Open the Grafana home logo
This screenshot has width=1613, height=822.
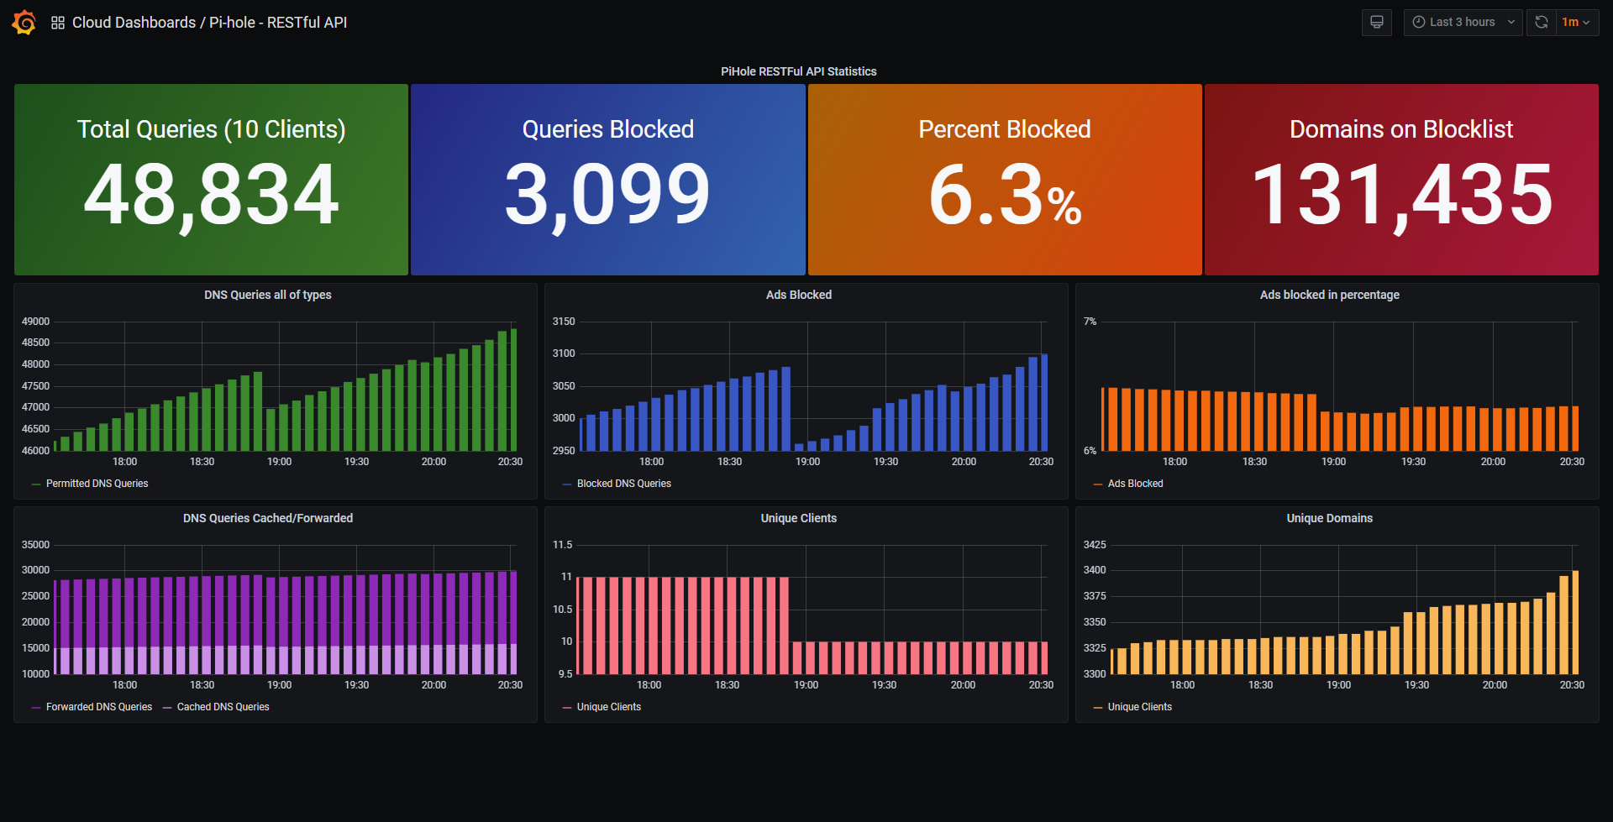tap(24, 23)
